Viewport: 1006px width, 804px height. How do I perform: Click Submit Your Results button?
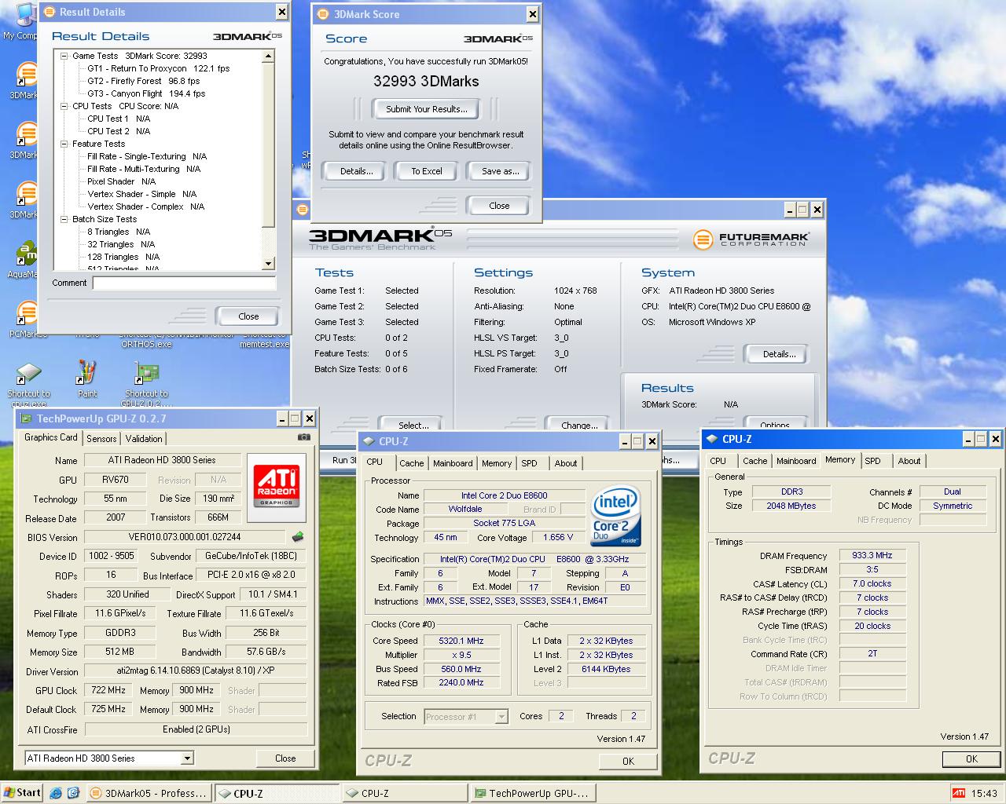(x=427, y=109)
